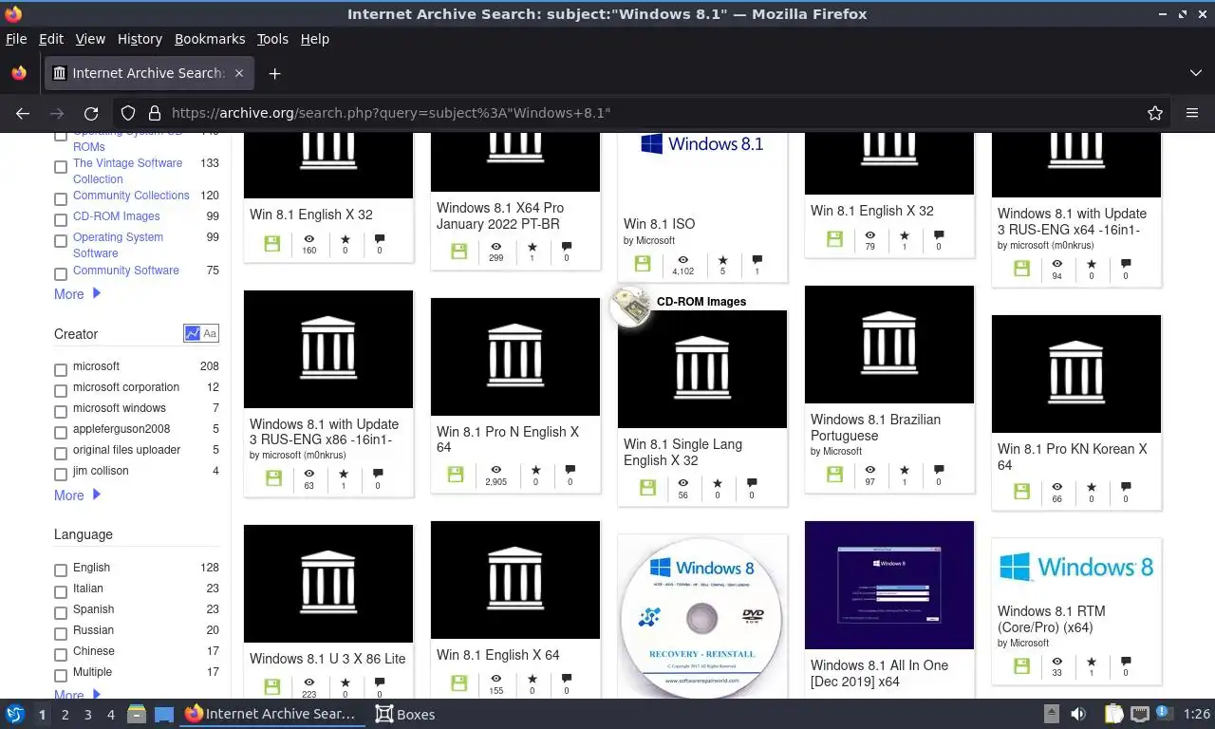
Task: Click the software icon under Win 8.1 English X 64
Action: tap(458, 683)
